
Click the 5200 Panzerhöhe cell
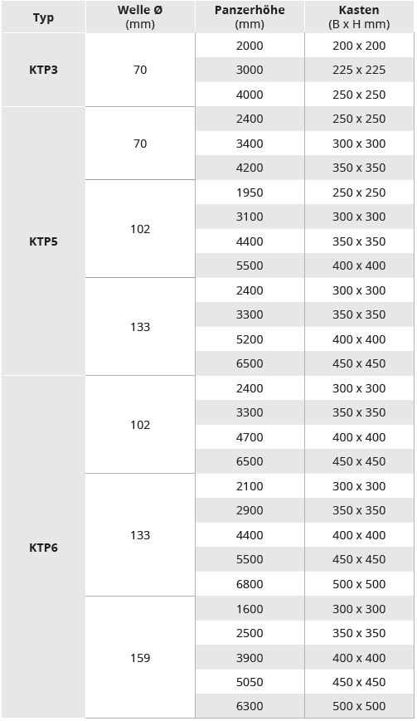[x=250, y=339]
